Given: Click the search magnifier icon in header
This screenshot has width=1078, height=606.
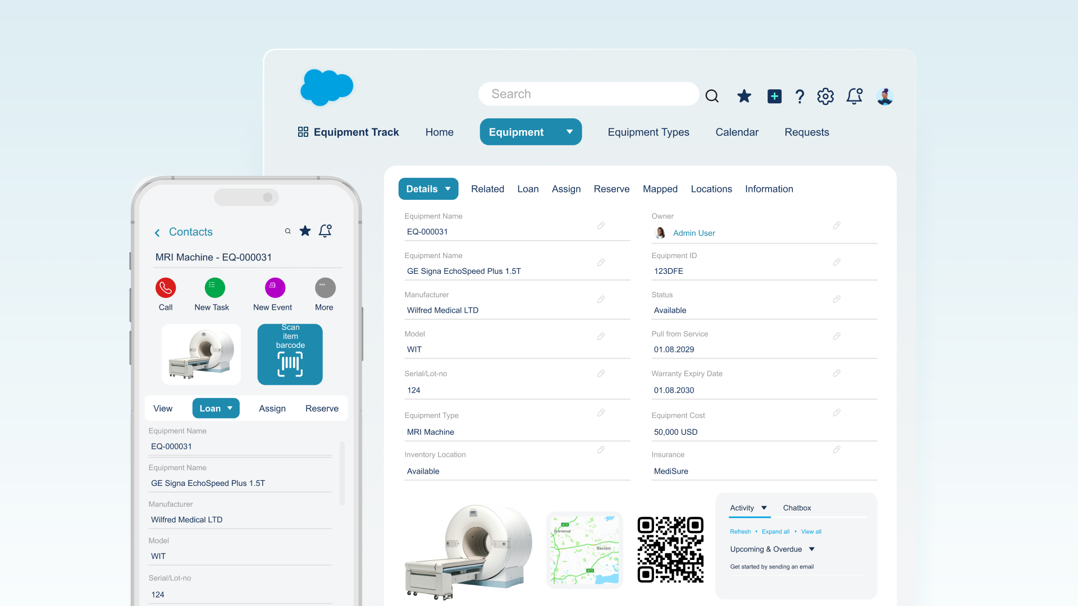Looking at the screenshot, I should pyautogui.click(x=712, y=97).
